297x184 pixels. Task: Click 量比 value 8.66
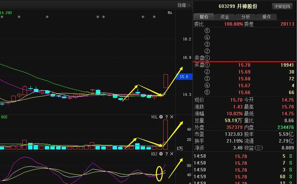289,121
